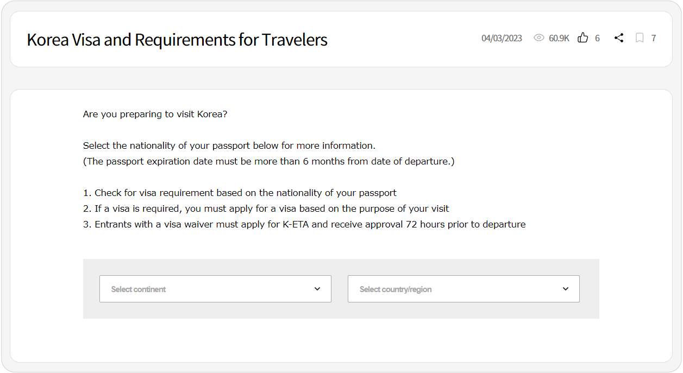Click the 60.9K view count

coord(559,38)
